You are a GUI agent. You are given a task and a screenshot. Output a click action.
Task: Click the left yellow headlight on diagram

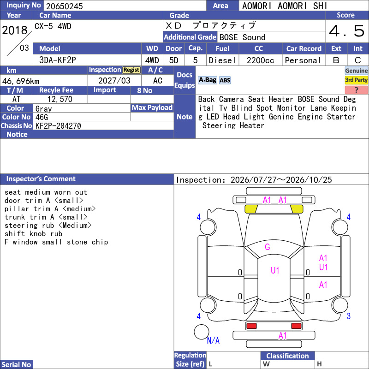[x=251, y=209]
